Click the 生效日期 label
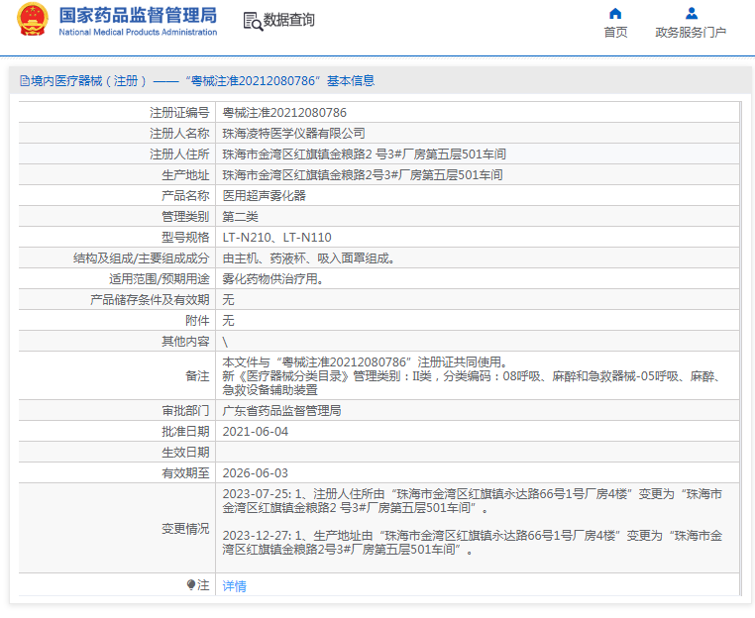 point(185,453)
